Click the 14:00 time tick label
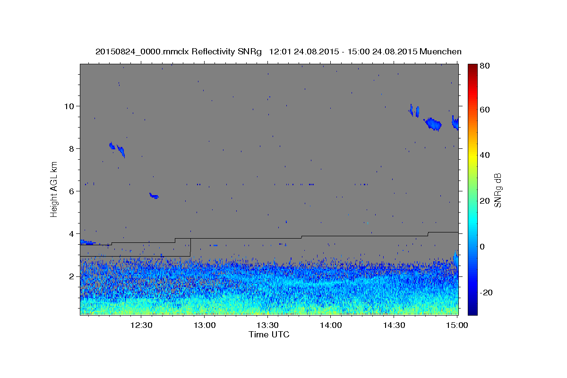567x378 pixels. (331, 325)
